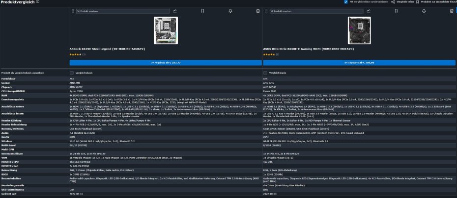The width and height of the screenshot is (457, 198).
Task: Click 'AMD B650E' chipset value
Action: tap(270, 87)
